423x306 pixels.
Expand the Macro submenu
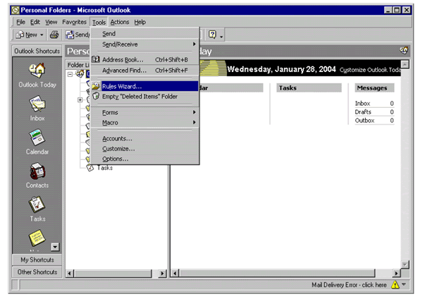pos(145,123)
